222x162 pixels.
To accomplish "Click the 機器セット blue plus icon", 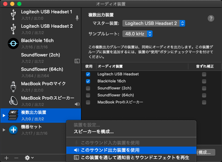I will 13,130.
